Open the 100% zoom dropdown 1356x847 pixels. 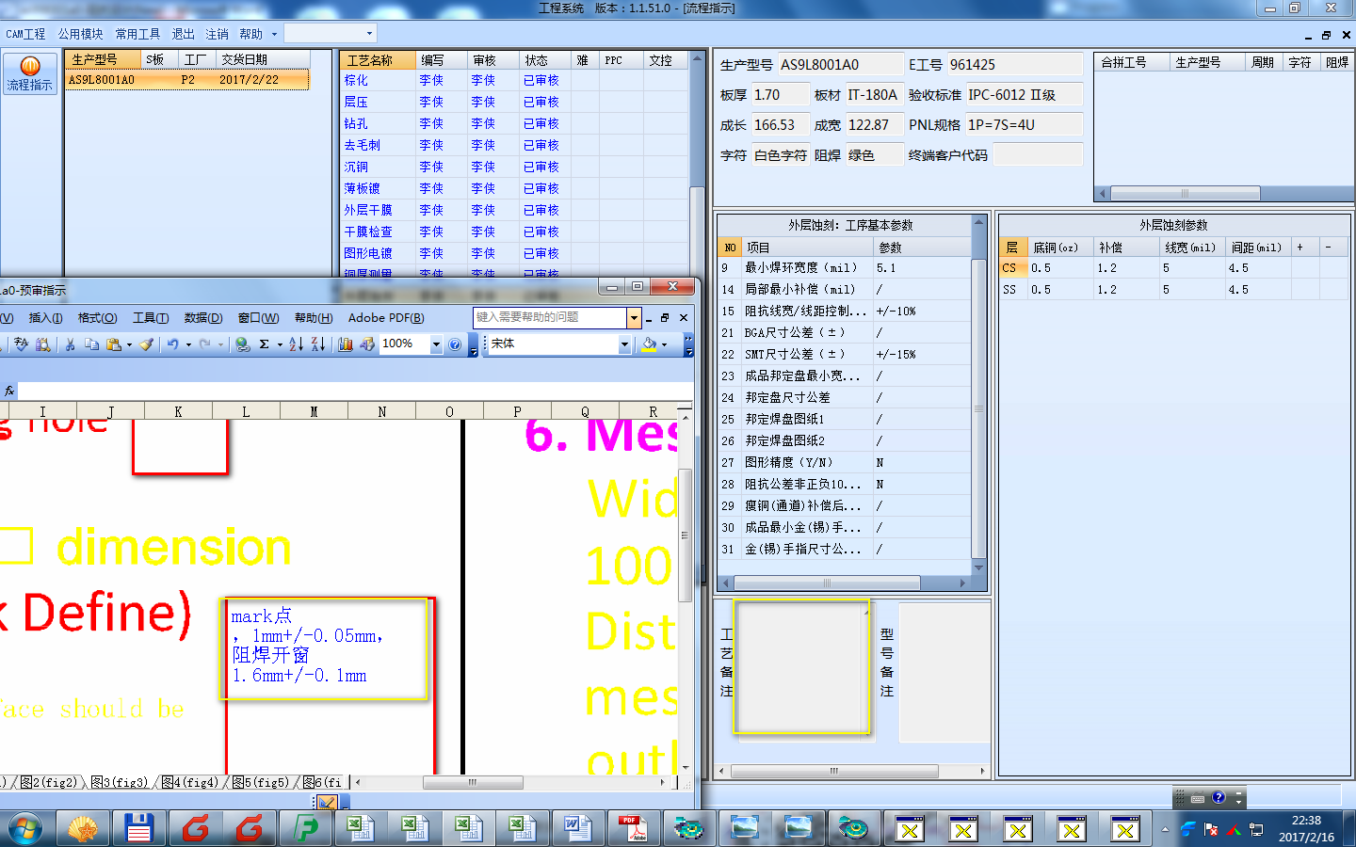[x=436, y=344]
